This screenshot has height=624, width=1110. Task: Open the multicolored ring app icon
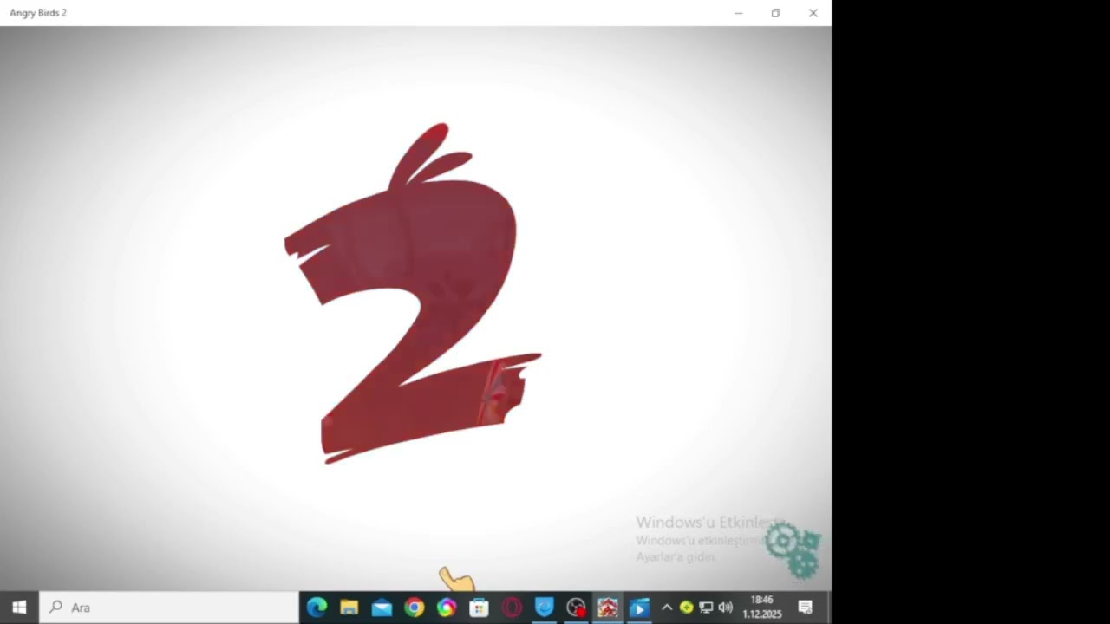pos(447,608)
